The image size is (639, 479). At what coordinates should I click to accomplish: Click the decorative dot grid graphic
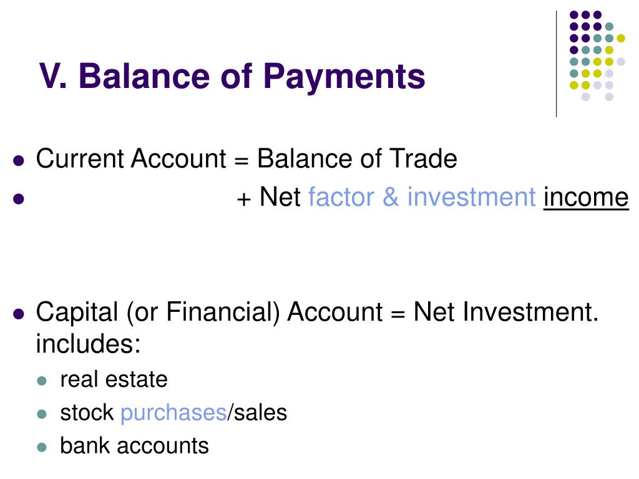coord(597,56)
